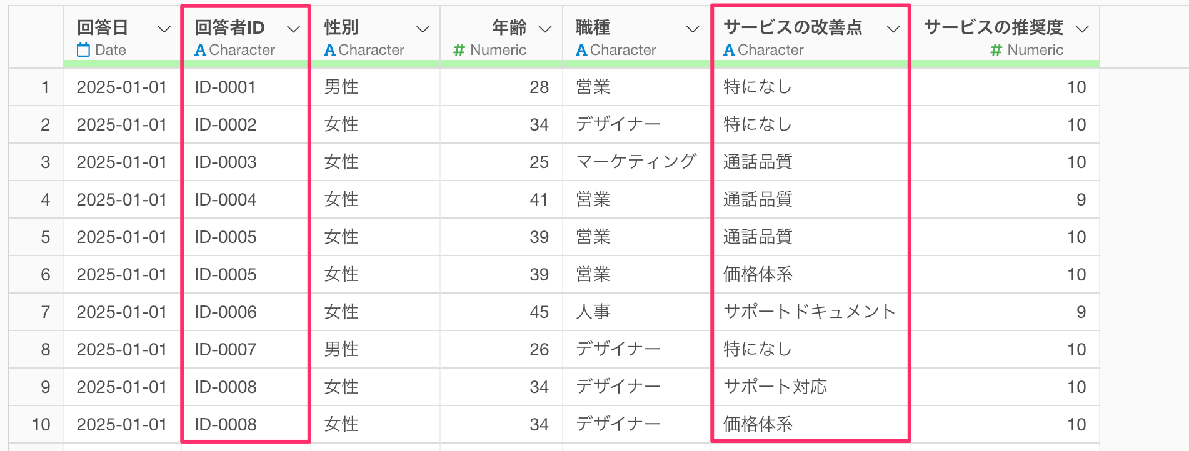Screen dimensions: 1189x451
Task: Expand the サービスの推奨度 column menu
Action: coord(1083,29)
